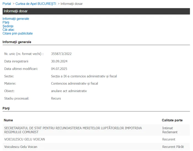
Task: Click the case number 35587/3/2022
Action: click(61, 54)
